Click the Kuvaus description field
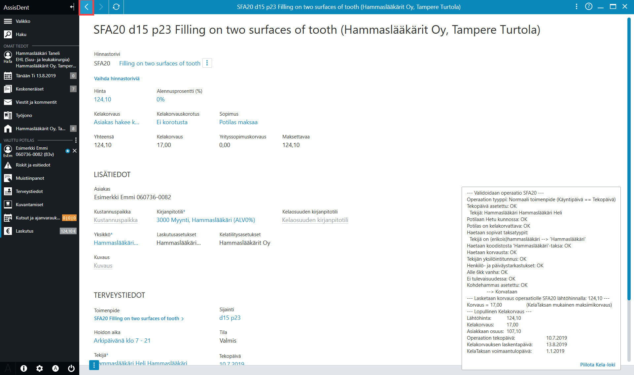The width and height of the screenshot is (634, 375). [x=103, y=266]
